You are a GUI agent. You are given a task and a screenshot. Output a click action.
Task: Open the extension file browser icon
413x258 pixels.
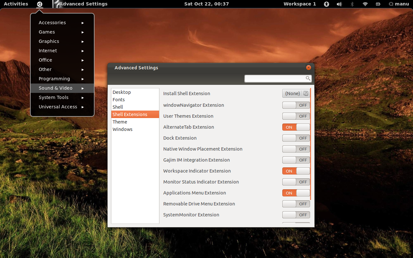(306, 93)
